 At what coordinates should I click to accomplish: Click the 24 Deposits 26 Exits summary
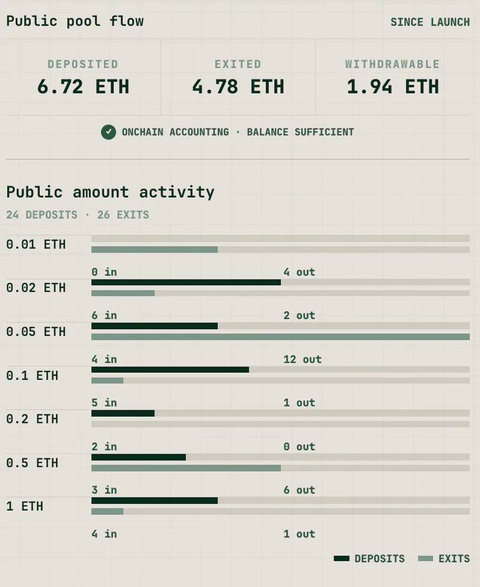pyautogui.click(x=78, y=215)
